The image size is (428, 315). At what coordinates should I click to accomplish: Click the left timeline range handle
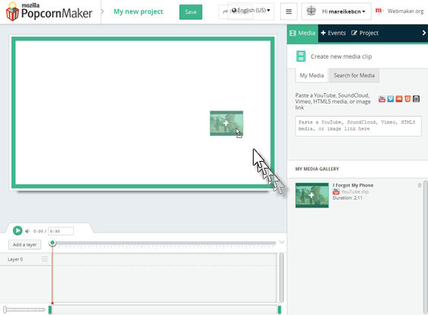tap(50, 310)
